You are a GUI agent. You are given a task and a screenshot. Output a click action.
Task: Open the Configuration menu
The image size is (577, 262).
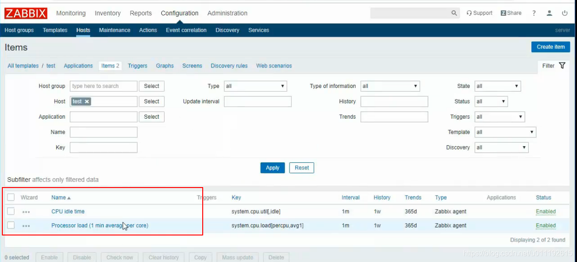click(179, 13)
